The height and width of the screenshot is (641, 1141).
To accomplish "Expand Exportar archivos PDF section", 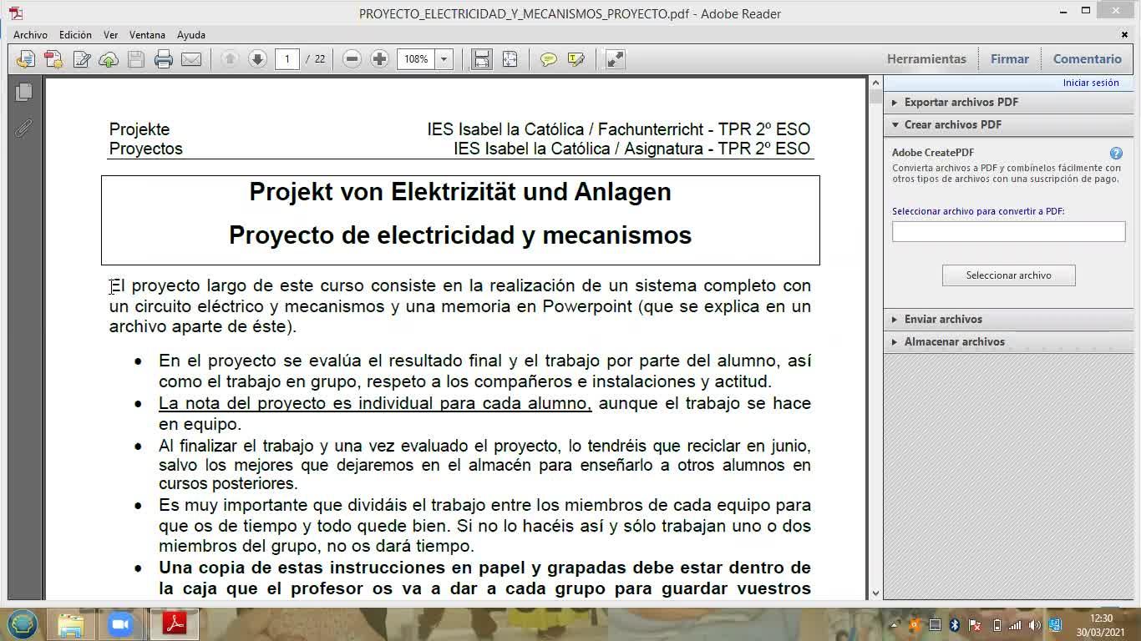I will (961, 102).
